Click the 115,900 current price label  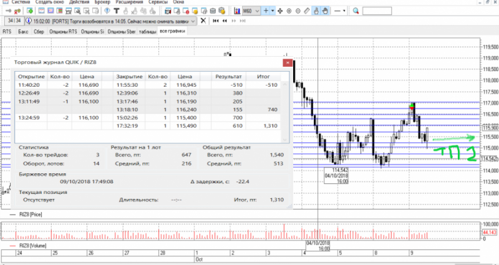[x=490, y=128]
